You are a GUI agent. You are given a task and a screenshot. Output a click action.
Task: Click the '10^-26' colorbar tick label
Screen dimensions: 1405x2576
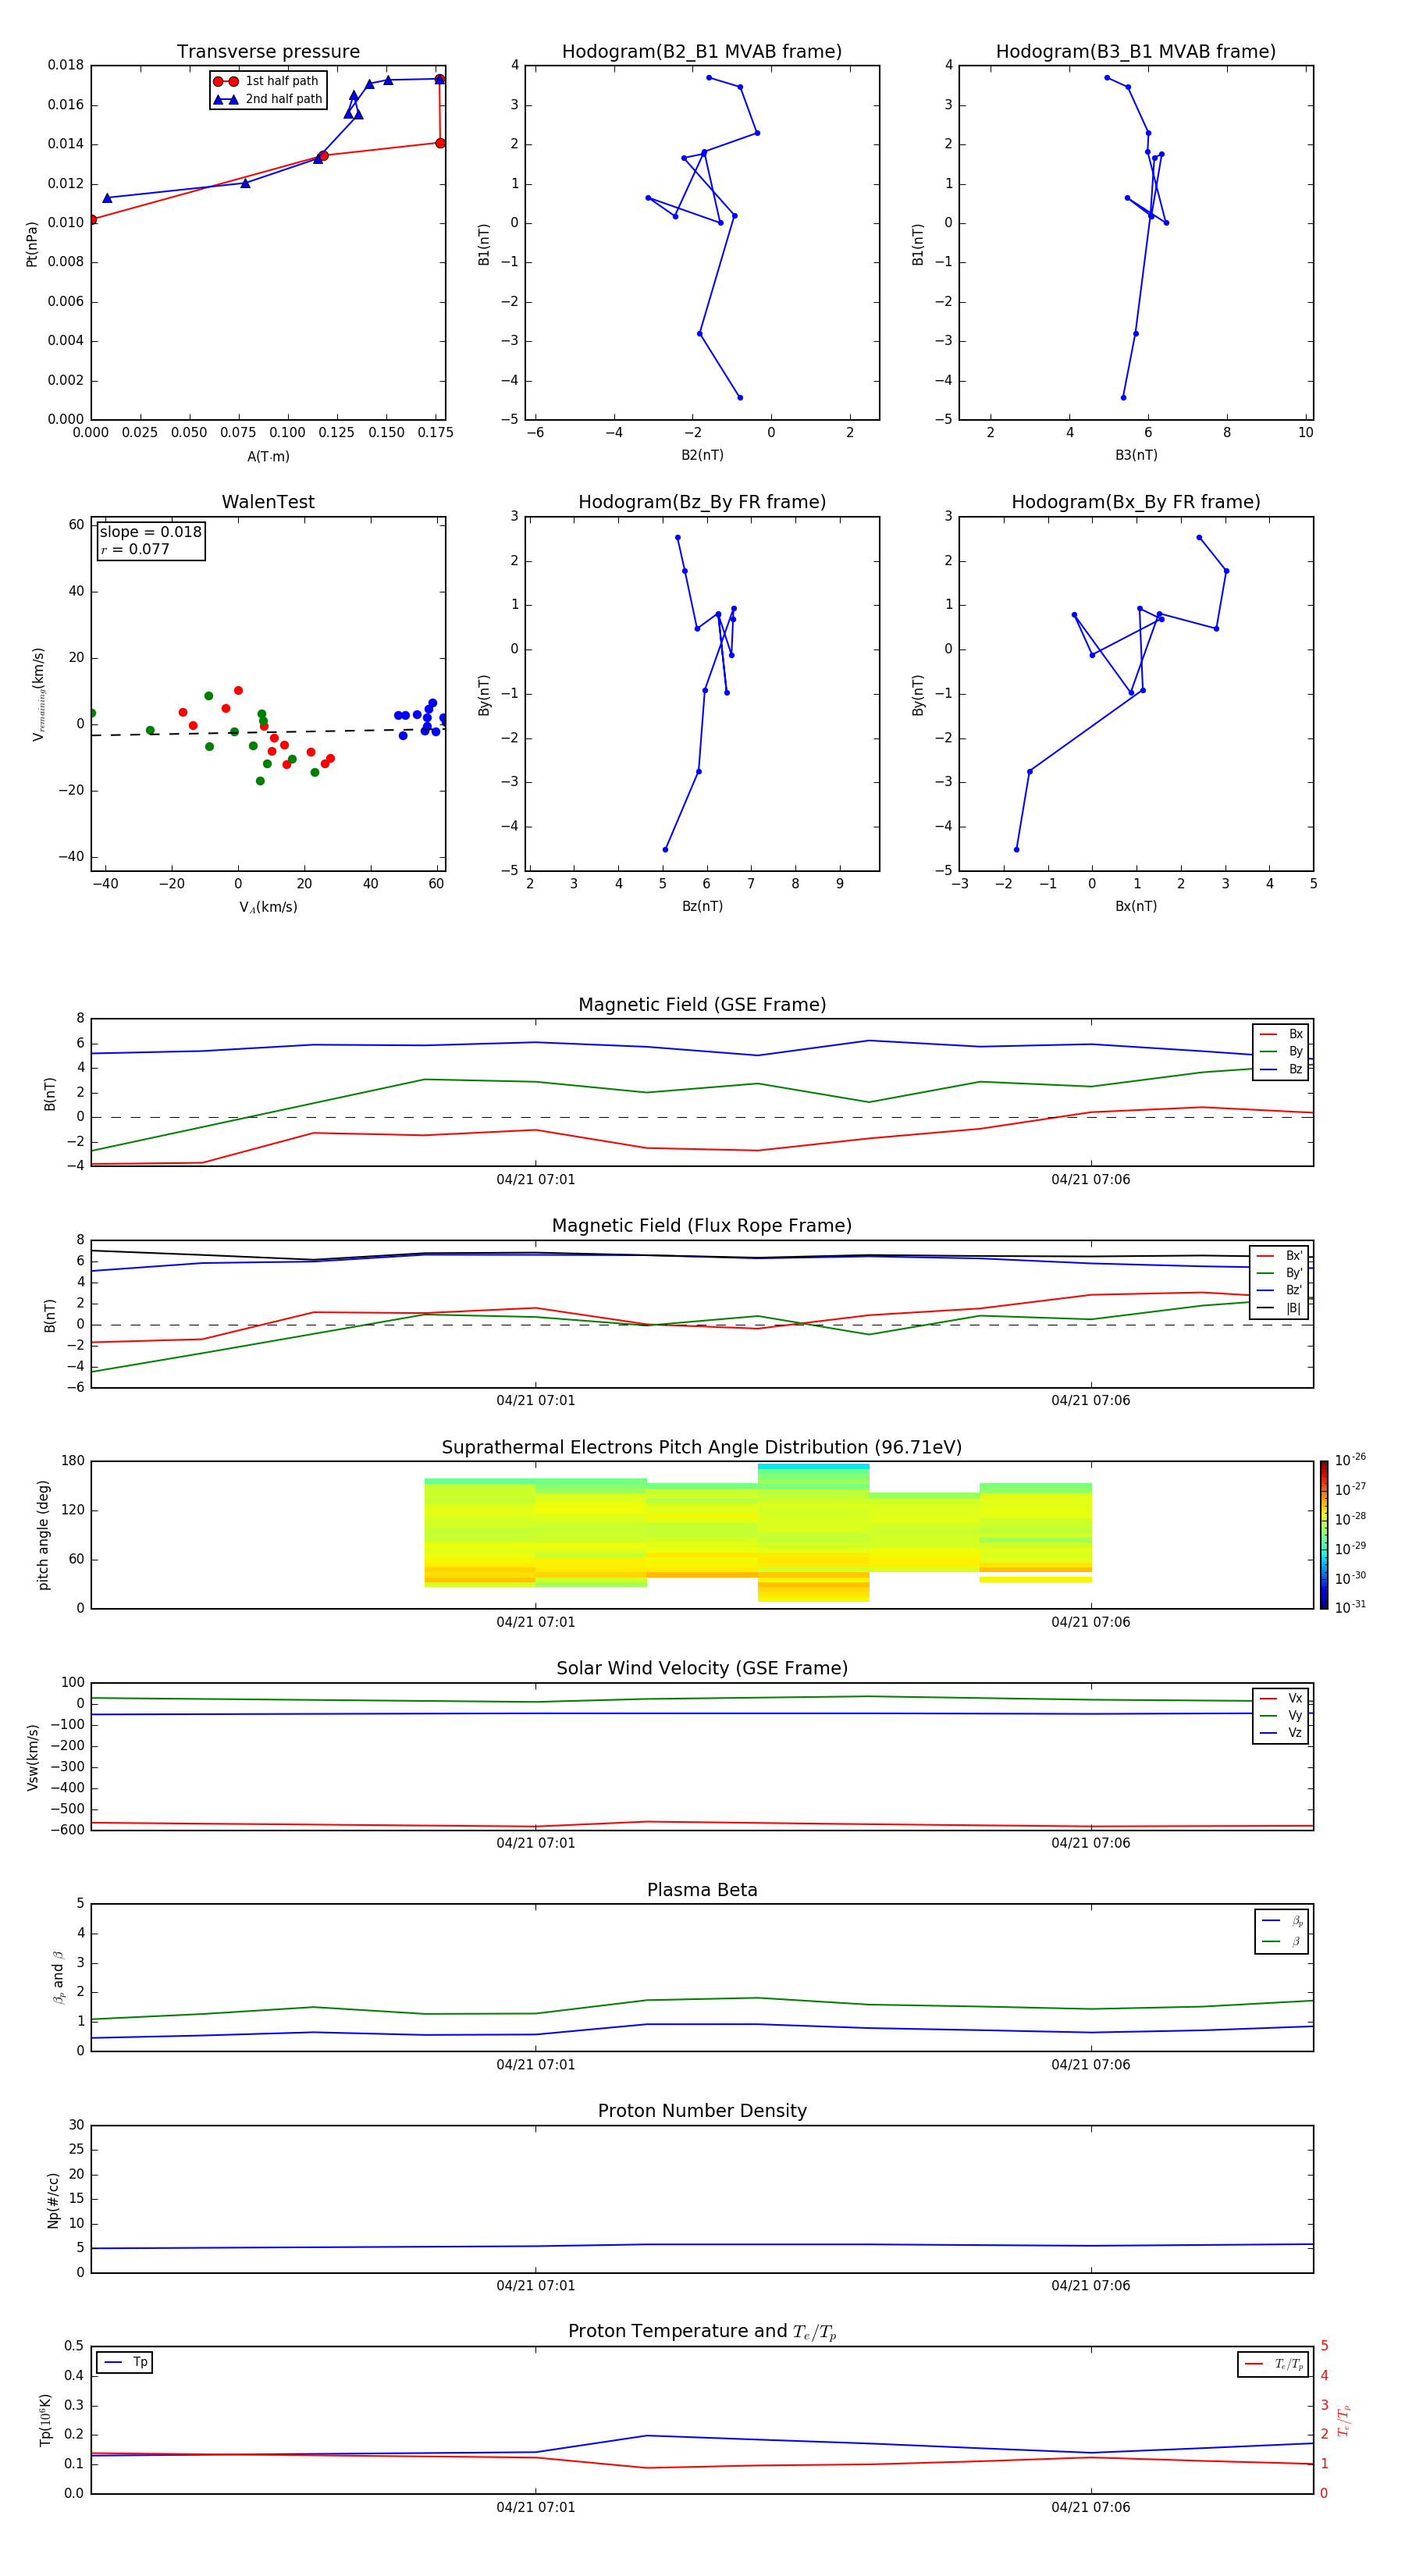pos(1350,1460)
